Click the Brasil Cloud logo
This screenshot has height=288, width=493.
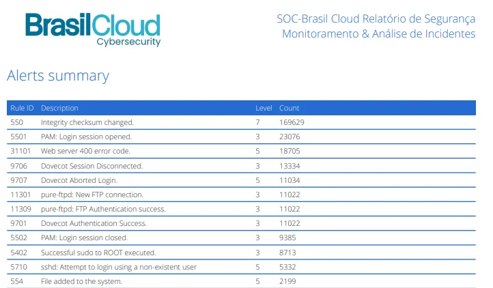pos(92,25)
